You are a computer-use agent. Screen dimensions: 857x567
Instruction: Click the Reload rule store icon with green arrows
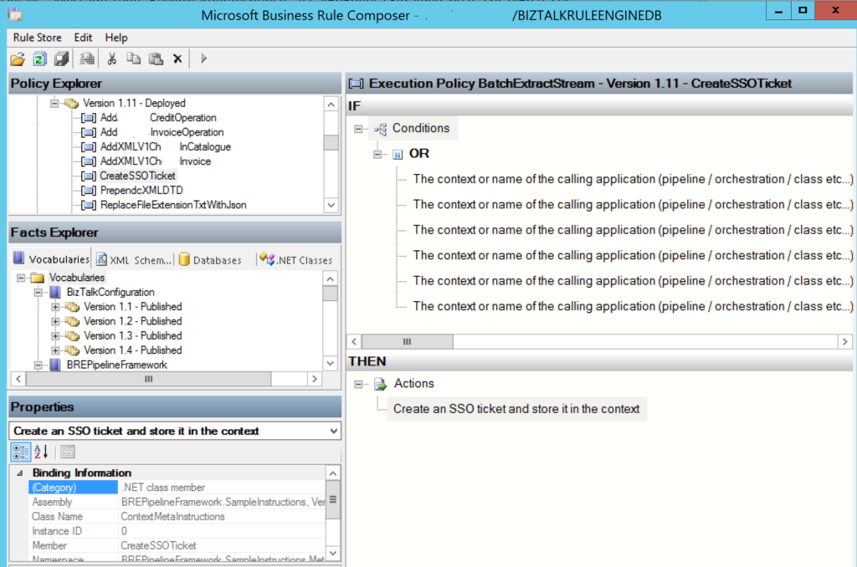39,59
